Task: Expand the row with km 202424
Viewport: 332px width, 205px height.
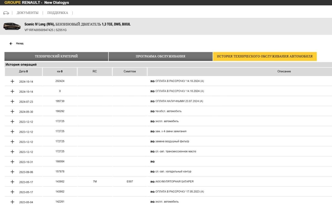Action: tap(12, 81)
